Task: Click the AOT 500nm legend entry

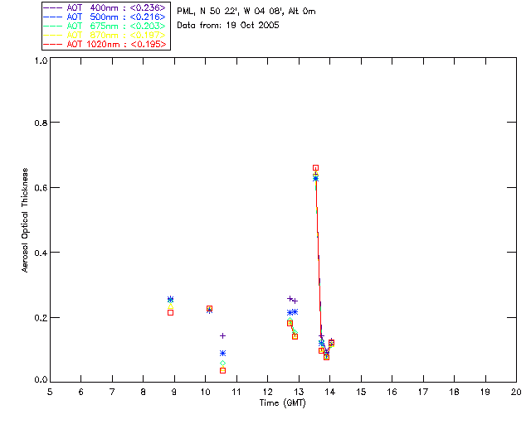Action: [x=105, y=17]
